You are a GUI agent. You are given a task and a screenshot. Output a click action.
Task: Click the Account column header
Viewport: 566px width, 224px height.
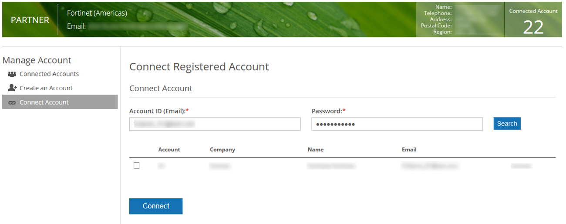coord(169,150)
